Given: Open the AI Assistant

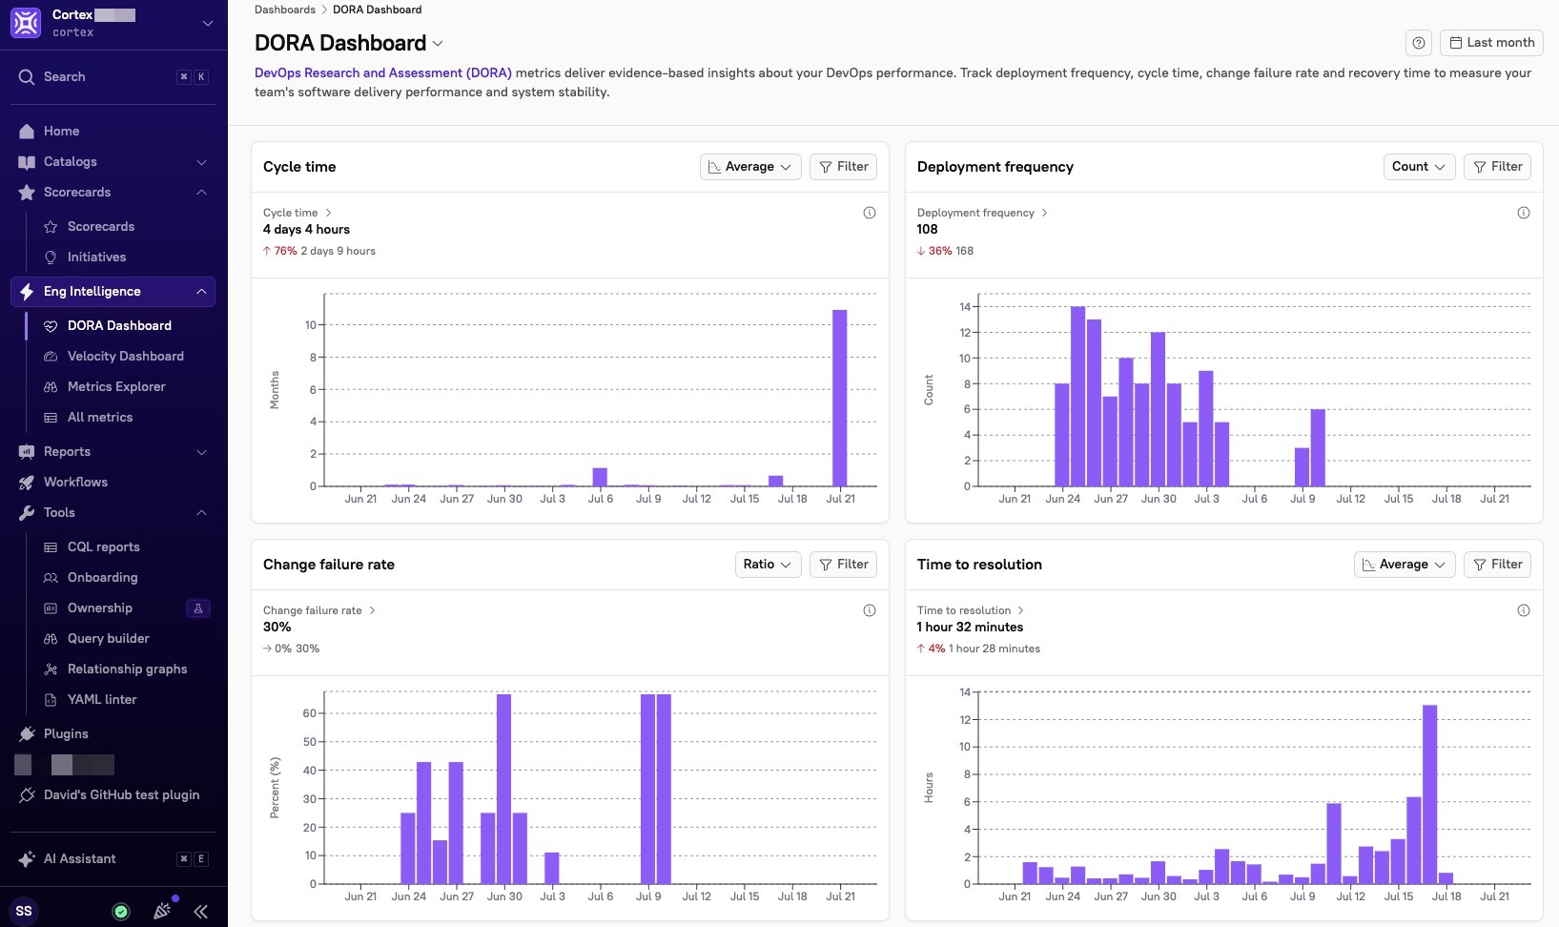Looking at the screenshot, I should 80,858.
